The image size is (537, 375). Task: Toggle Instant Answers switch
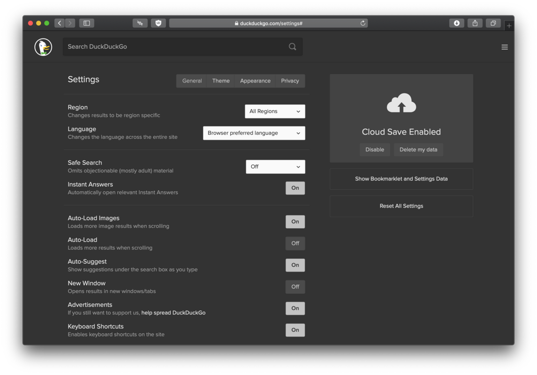[295, 188]
